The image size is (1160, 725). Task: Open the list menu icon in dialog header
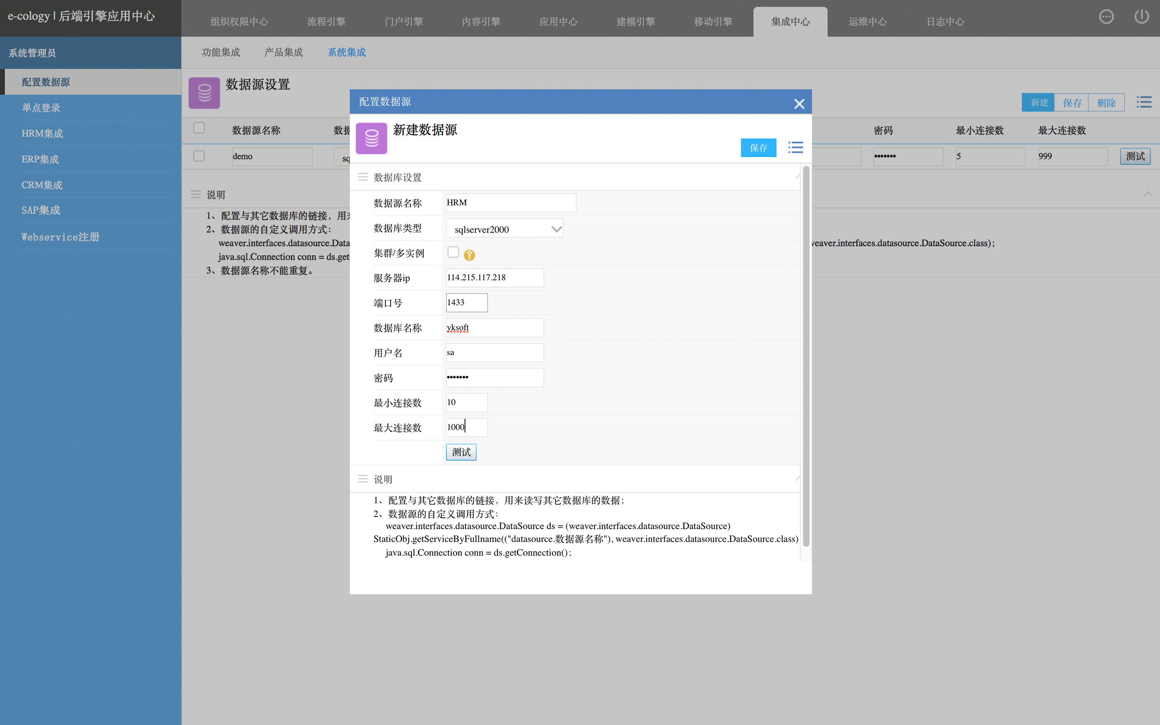(x=795, y=147)
